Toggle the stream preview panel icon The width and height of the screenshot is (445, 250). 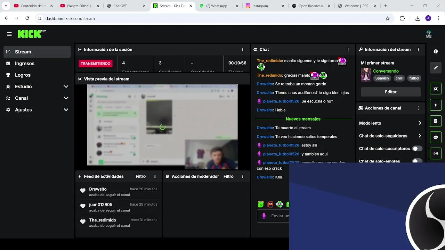click(436, 89)
